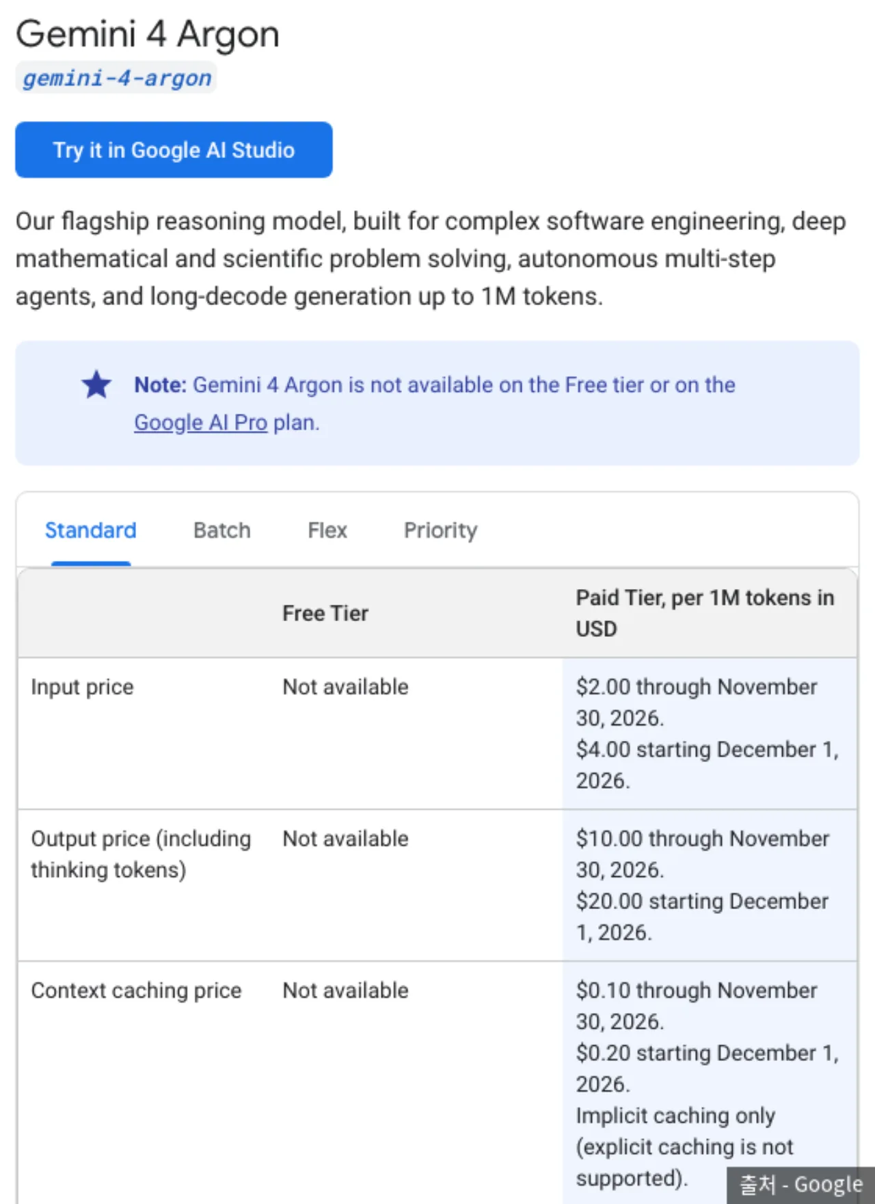The width and height of the screenshot is (875, 1204).
Task: Click the Gemini 4 Argon heading
Action: click(148, 34)
